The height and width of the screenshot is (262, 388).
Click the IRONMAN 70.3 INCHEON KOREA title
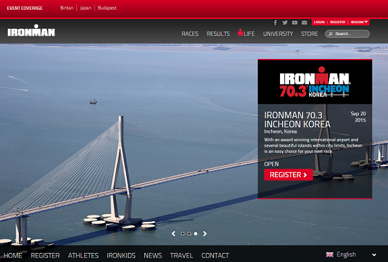click(297, 120)
